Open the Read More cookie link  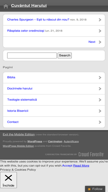[x=81, y=166]
